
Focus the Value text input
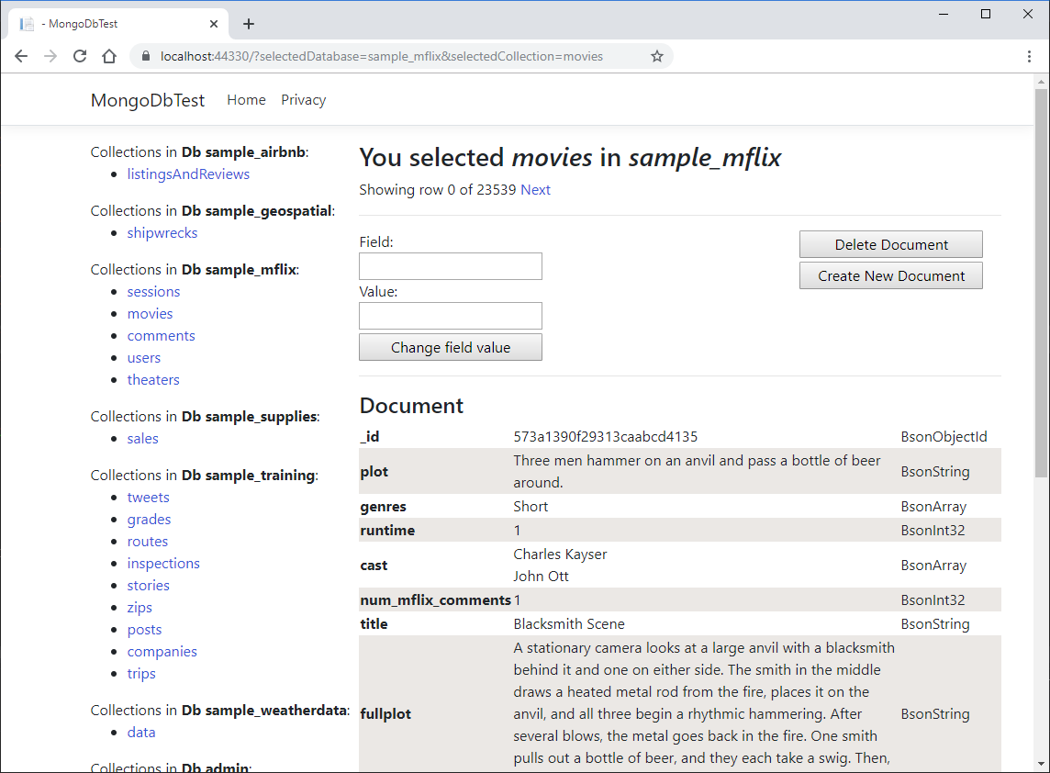point(450,316)
